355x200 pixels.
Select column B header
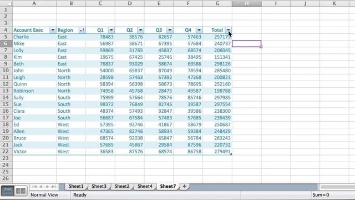71,3
